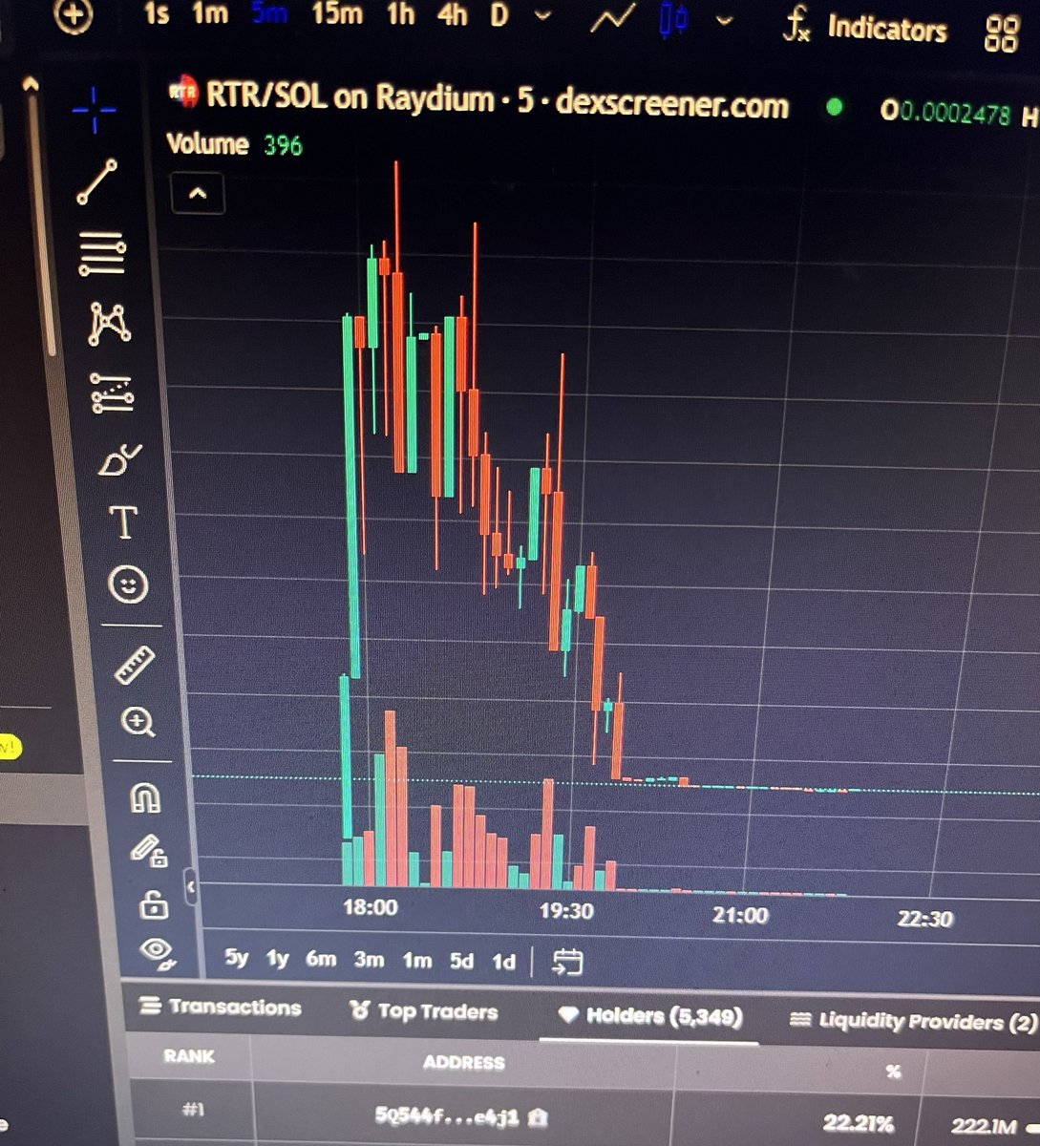Switch to the Top Traders tab
The image size is (1040, 1146).
coord(423,1010)
